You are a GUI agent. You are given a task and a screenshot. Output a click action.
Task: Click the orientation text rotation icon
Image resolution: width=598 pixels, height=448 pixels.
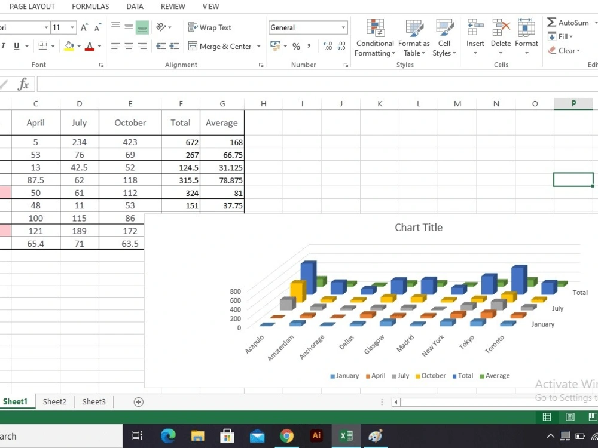tap(161, 27)
